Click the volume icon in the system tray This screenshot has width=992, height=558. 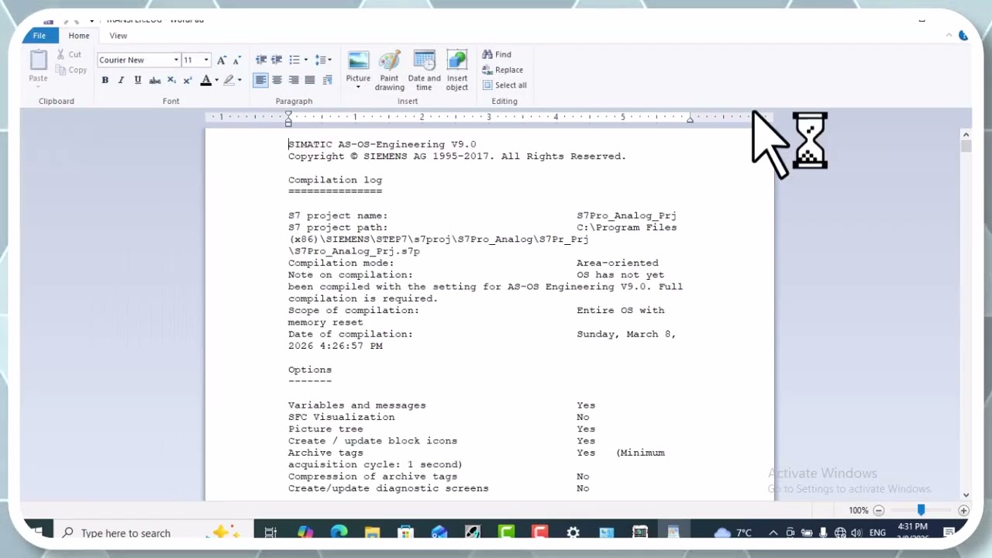[x=856, y=532]
